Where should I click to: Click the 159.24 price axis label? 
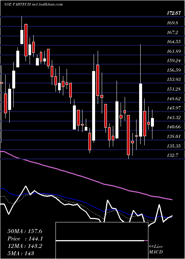174,61
